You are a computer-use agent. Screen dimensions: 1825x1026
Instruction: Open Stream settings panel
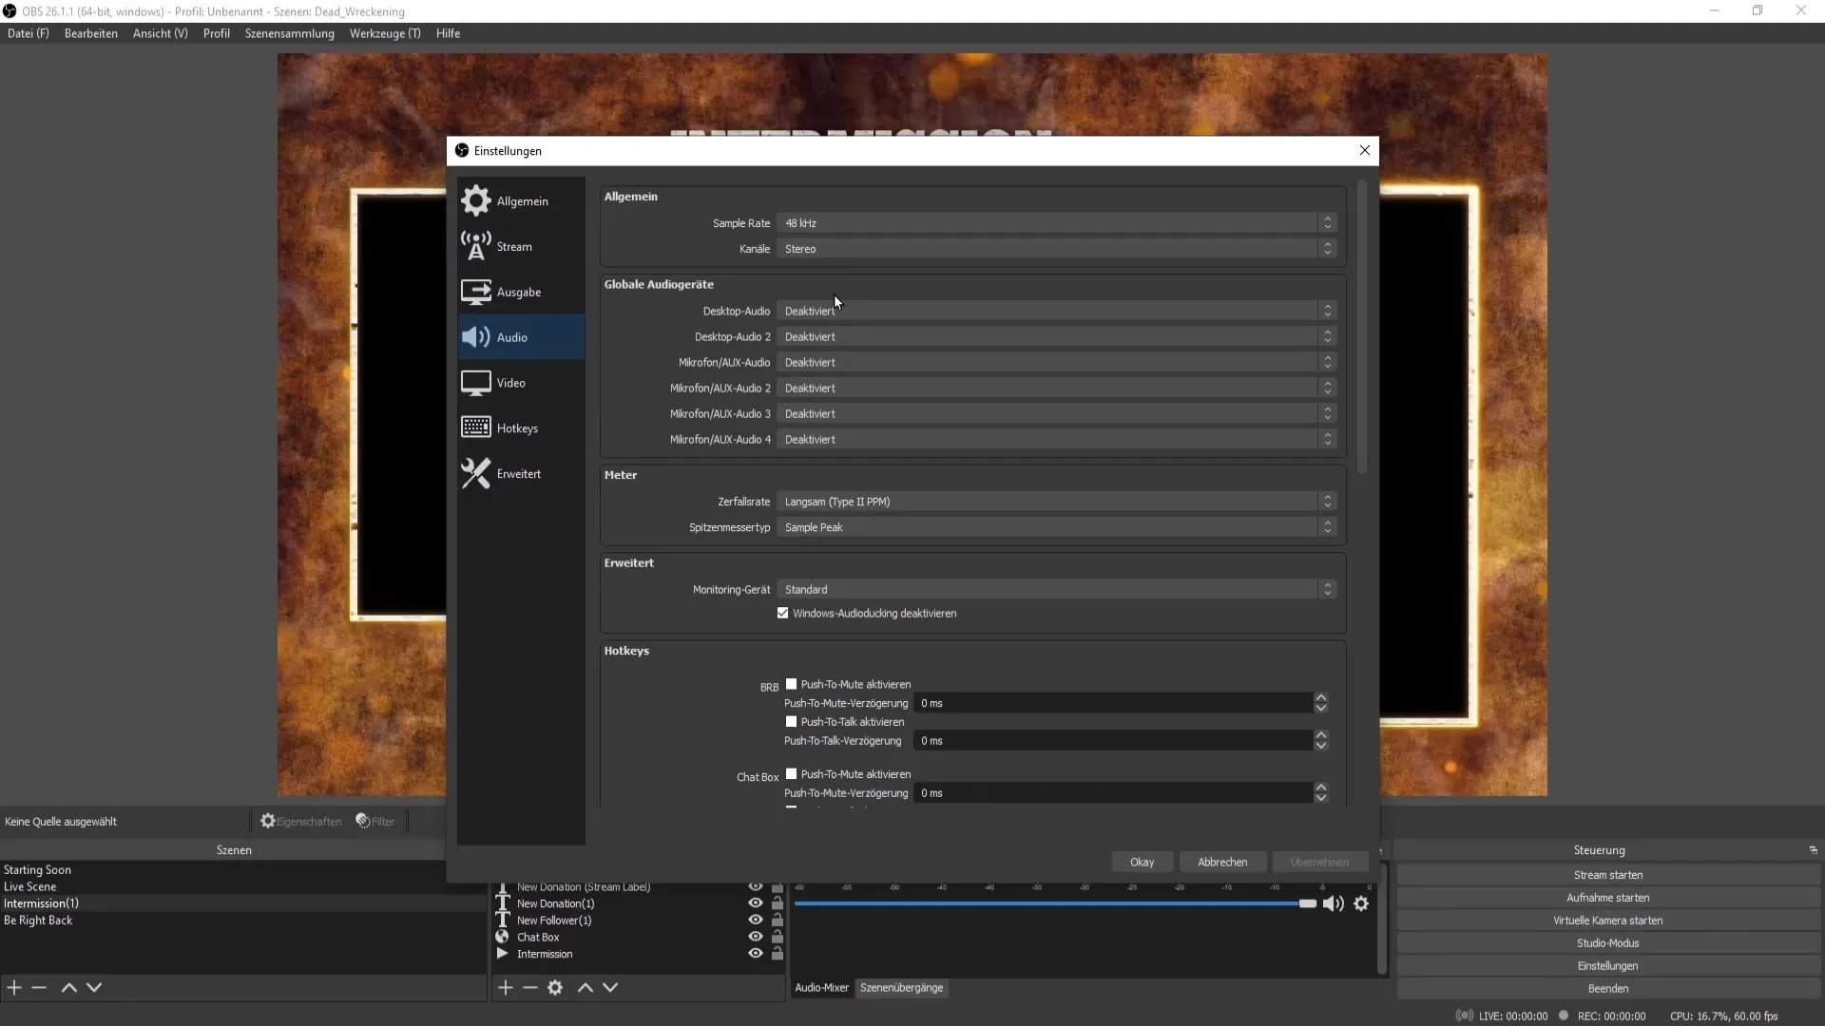515,245
